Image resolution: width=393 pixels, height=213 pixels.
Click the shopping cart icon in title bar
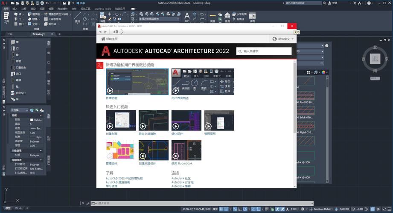(355, 3)
